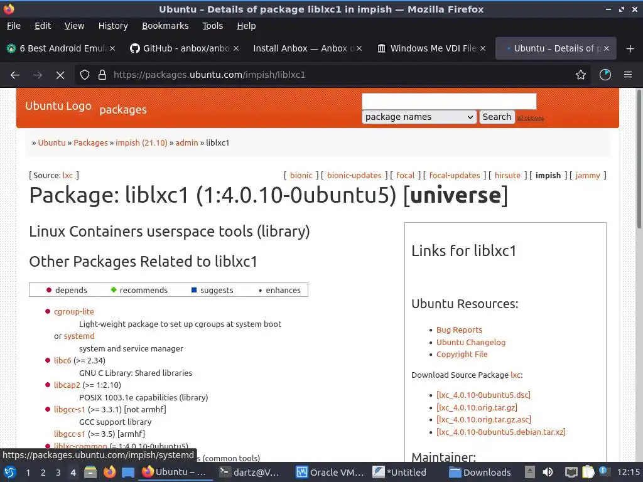Switch to 6 Best Android Emulators tab
643x482 pixels.
[x=60, y=48]
